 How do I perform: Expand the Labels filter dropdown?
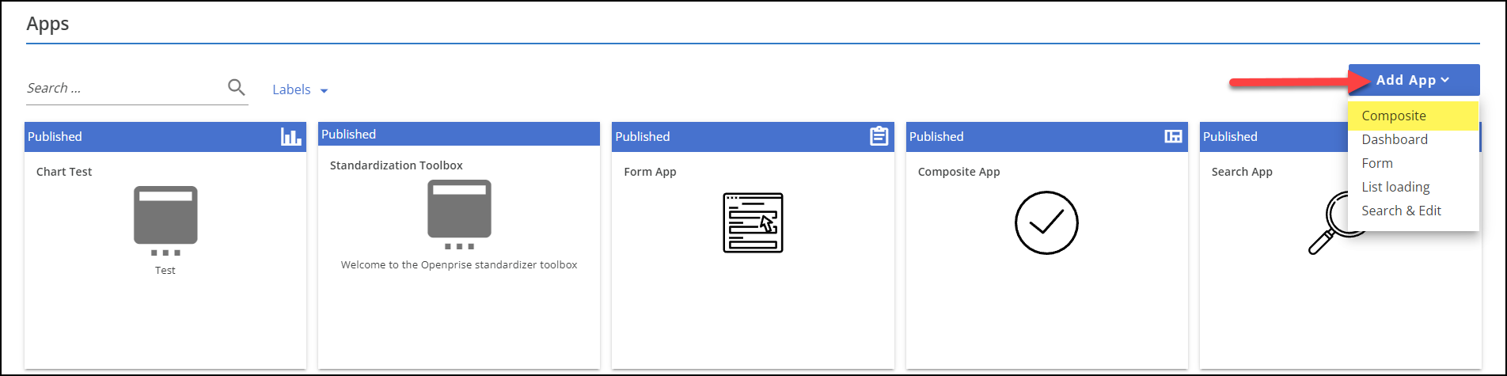(x=300, y=90)
